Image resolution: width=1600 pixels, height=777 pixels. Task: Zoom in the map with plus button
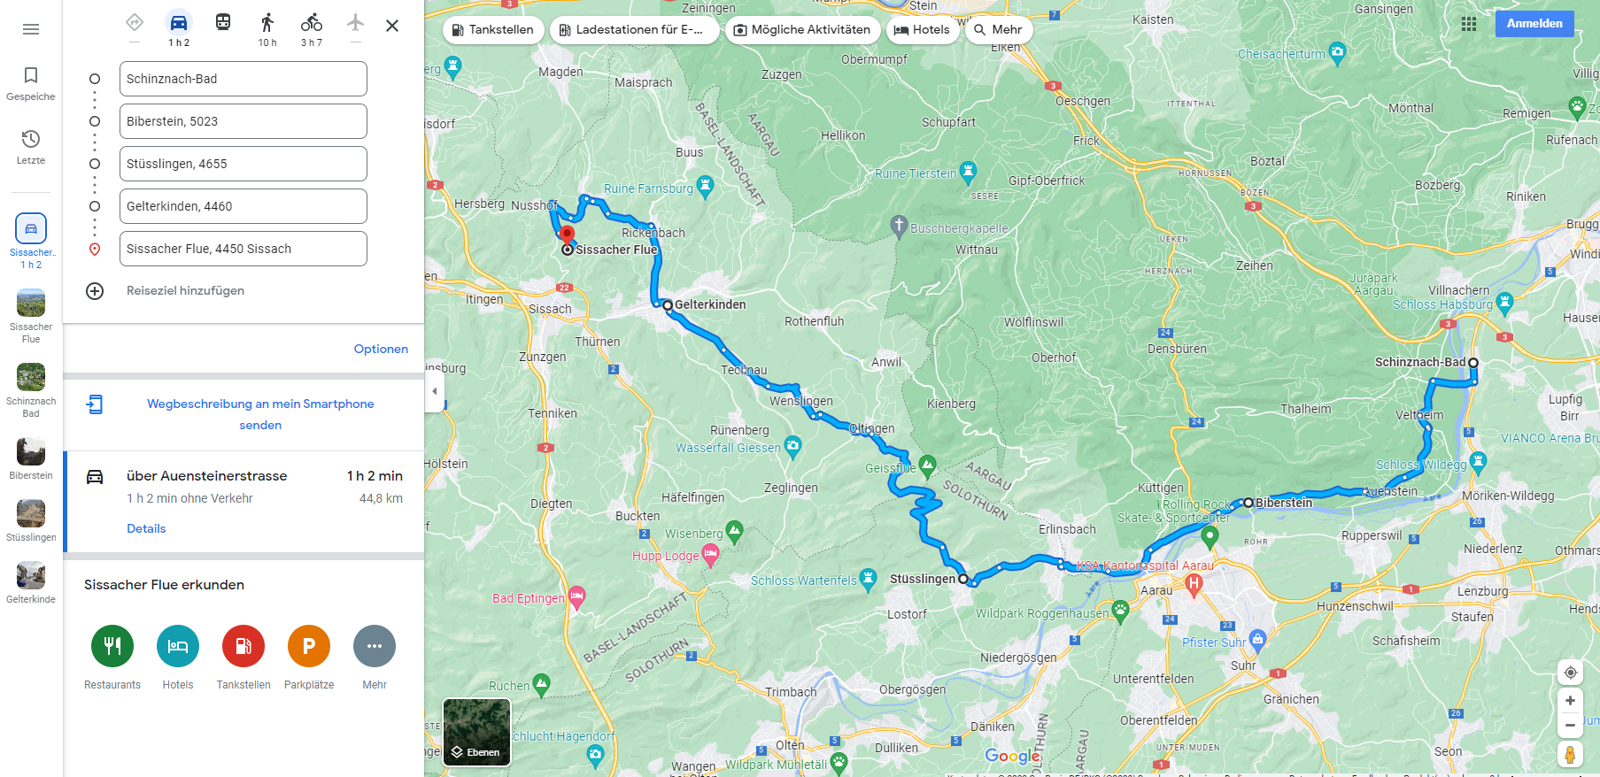click(1570, 701)
